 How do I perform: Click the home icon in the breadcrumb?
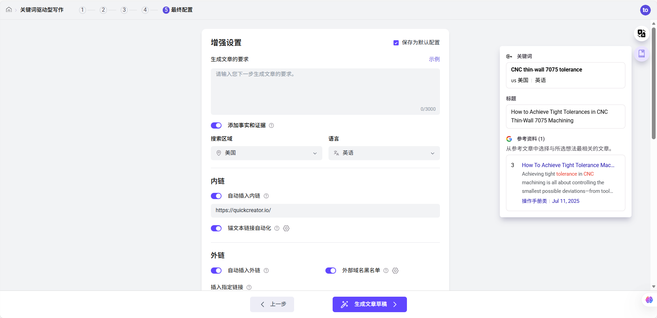[9, 10]
